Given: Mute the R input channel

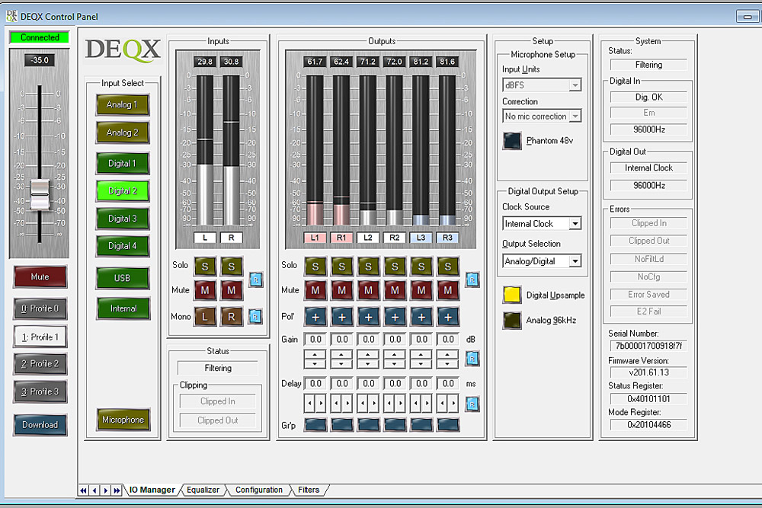Looking at the screenshot, I should (x=232, y=290).
